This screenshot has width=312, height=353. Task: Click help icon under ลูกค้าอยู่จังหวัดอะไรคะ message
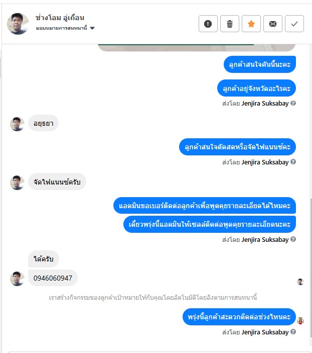[293, 103]
